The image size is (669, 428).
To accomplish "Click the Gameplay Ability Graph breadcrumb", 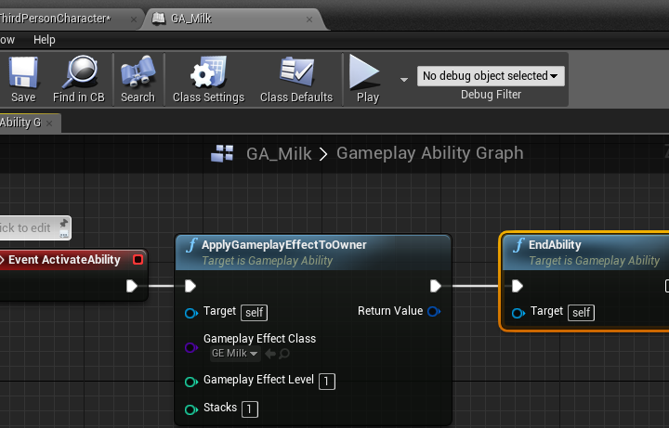I will (x=429, y=153).
